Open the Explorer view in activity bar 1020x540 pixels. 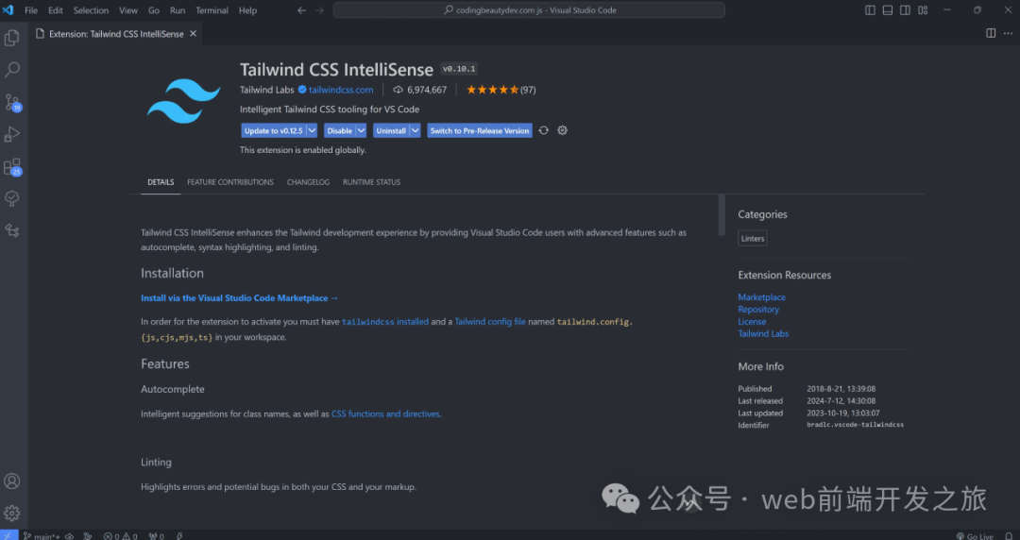(x=12, y=38)
